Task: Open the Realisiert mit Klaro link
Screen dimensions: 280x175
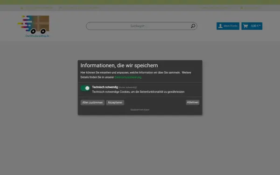Action: click(x=140, y=110)
